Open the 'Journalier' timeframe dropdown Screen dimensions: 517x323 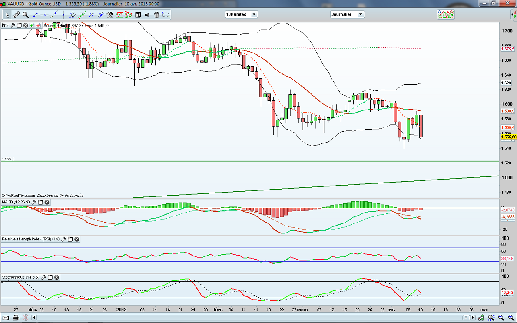coord(347,14)
